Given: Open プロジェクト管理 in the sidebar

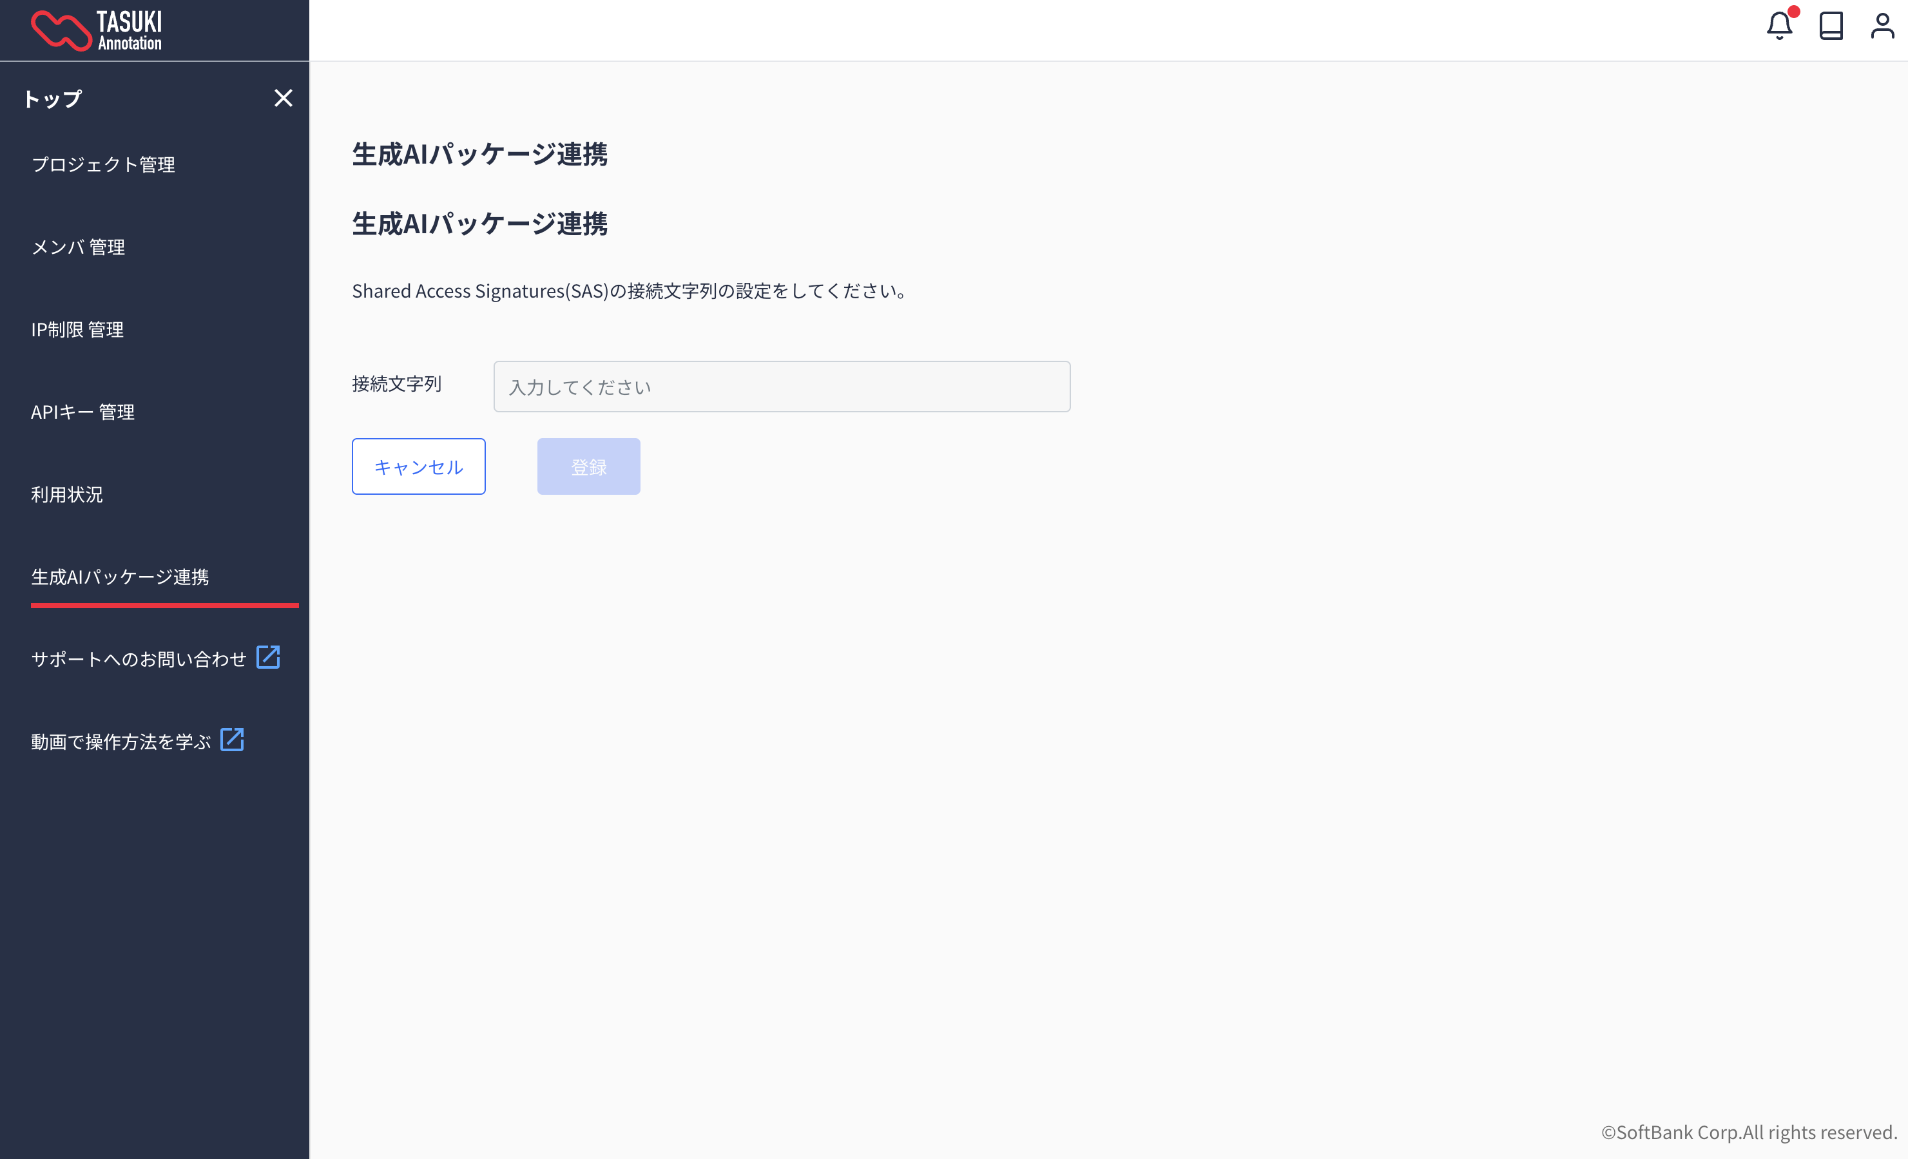Looking at the screenshot, I should [103, 164].
